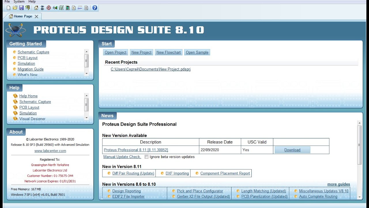Click the orange bullet beside DXF Importing
This screenshot has height=208, width=369.
(x=162, y=173)
